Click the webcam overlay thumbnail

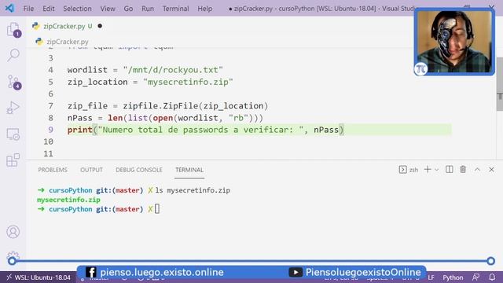pos(454,42)
